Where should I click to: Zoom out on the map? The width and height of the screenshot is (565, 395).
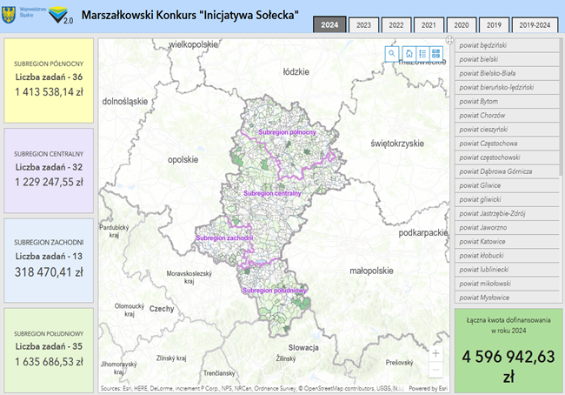435,369
